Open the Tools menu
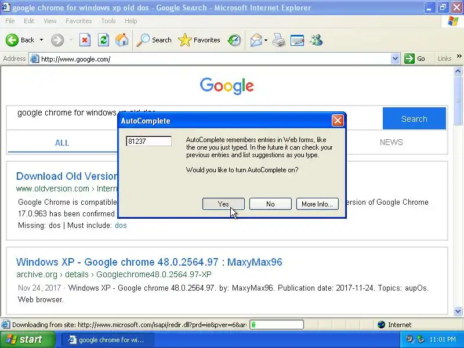The image size is (464, 348). click(x=108, y=21)
